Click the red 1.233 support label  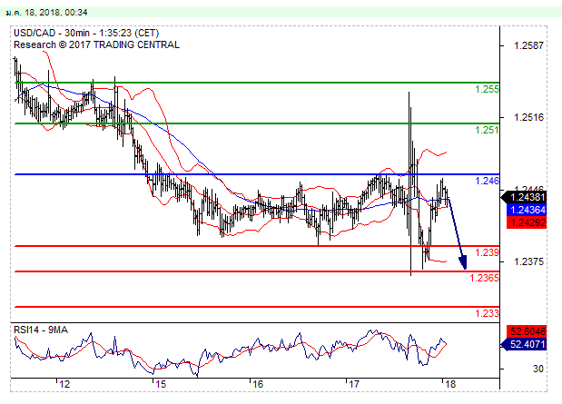click(487, 313)
